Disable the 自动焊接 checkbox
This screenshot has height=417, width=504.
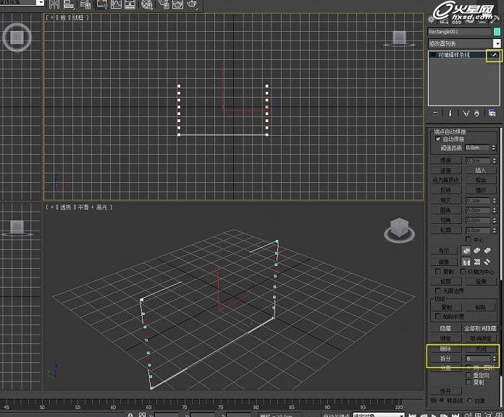point(438,139)
